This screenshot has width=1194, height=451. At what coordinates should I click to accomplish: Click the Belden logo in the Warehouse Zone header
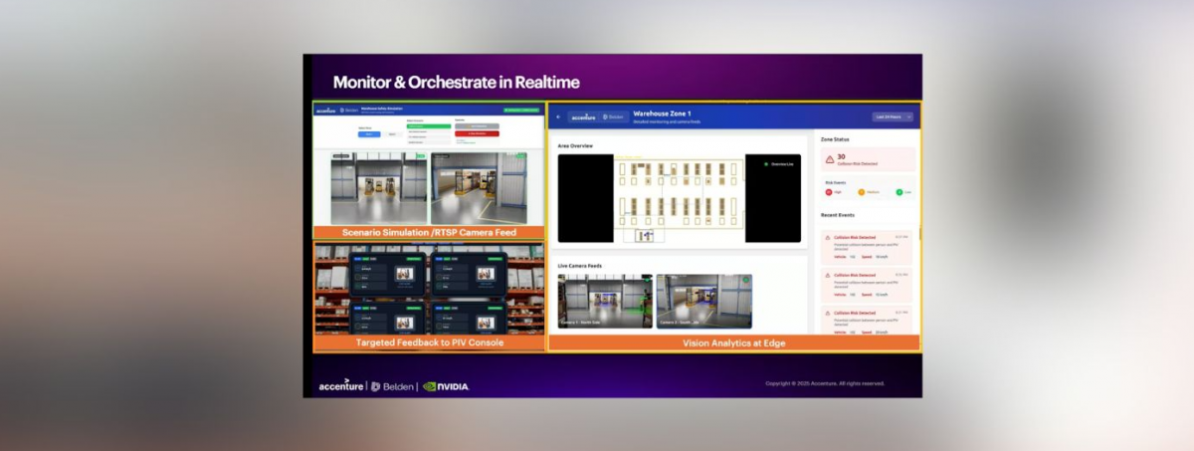[613, 116]
